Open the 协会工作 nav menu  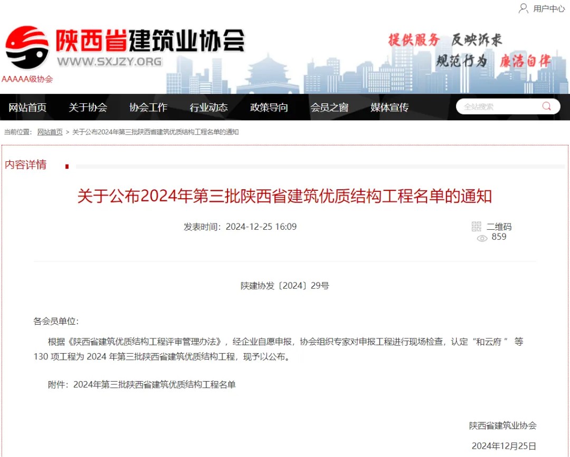point(148,108)
